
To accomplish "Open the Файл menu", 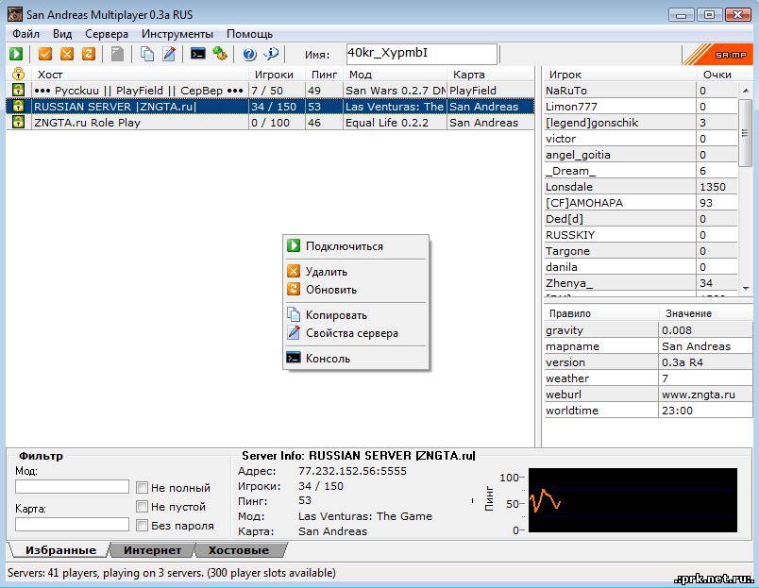I will 26,34.
